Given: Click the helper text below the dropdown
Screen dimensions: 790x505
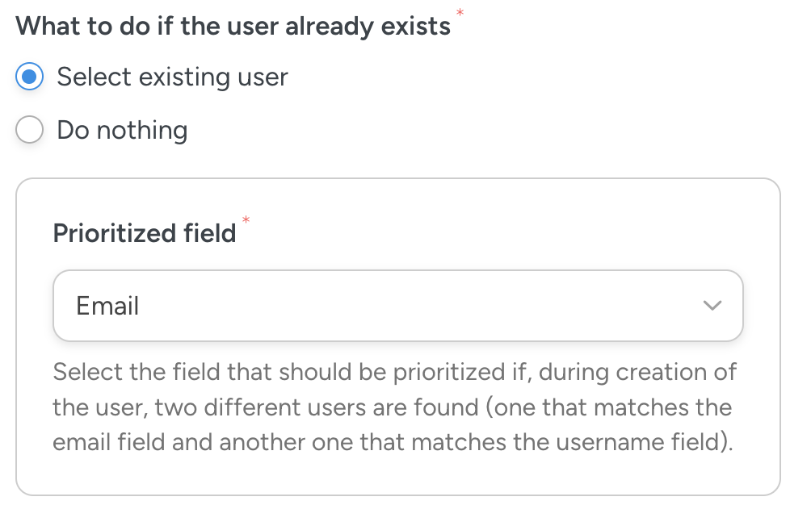Looking at the screenshot, I should click(x=394, y=407).
